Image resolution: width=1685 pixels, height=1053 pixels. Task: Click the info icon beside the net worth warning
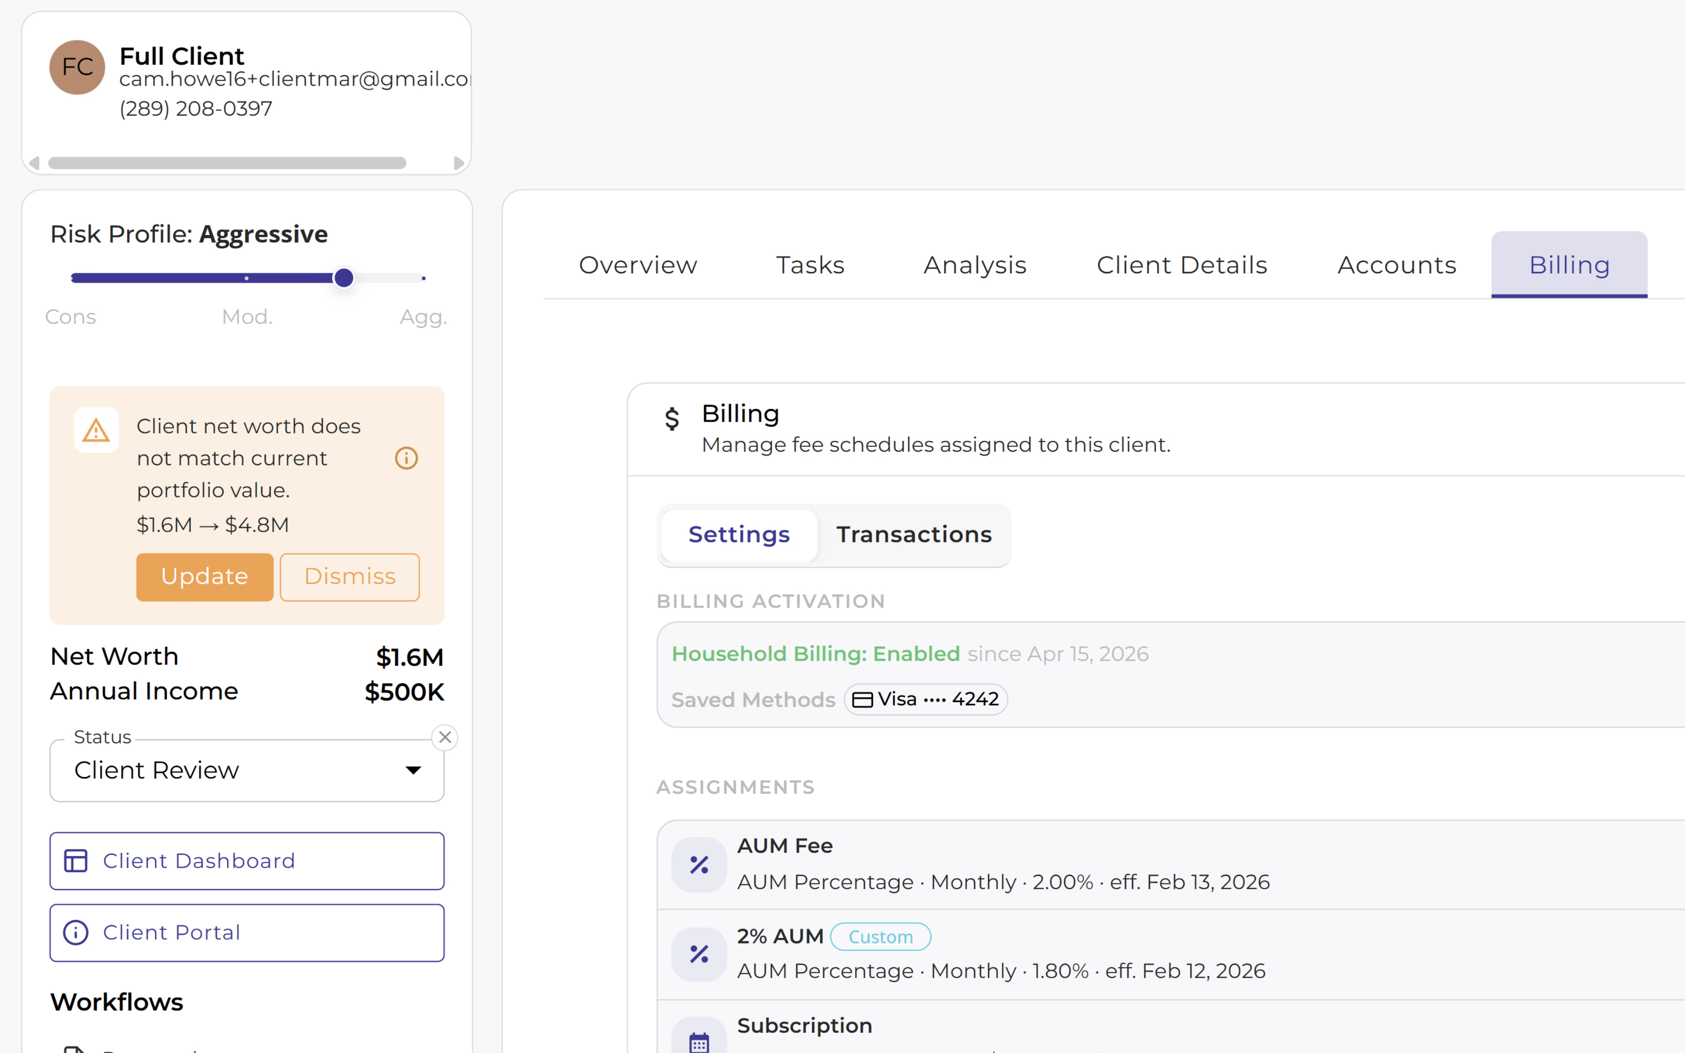[x=406, y=458]
